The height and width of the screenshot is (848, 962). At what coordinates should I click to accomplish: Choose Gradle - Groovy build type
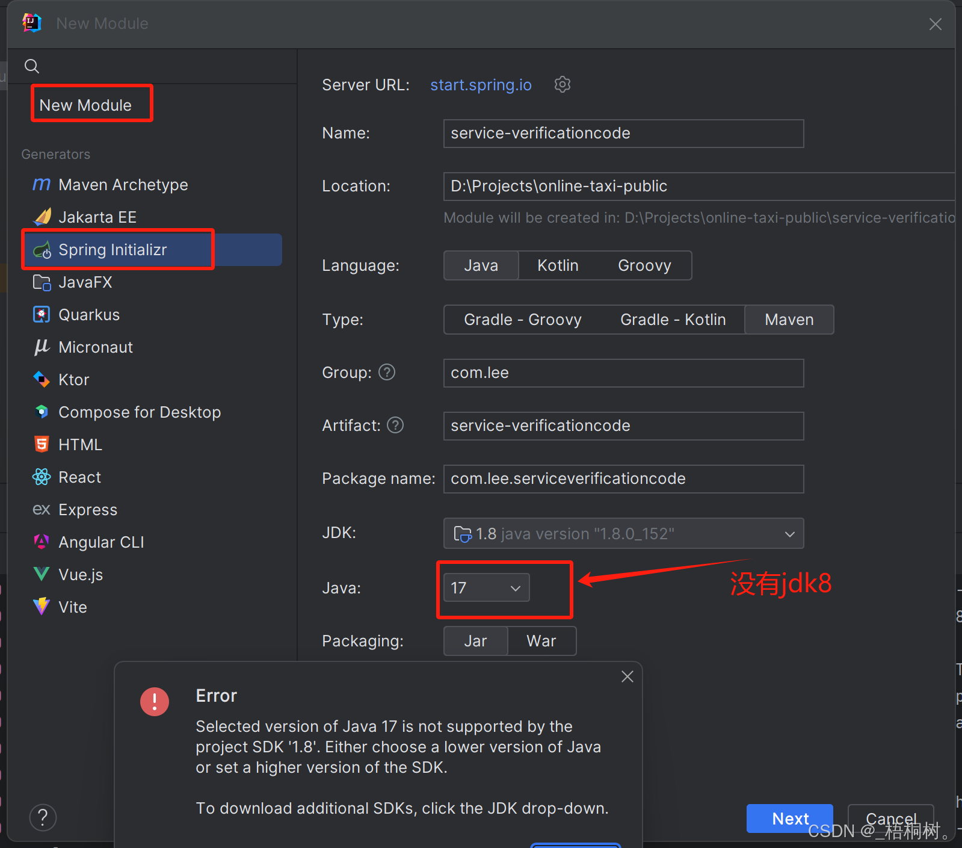coord(523,320)
